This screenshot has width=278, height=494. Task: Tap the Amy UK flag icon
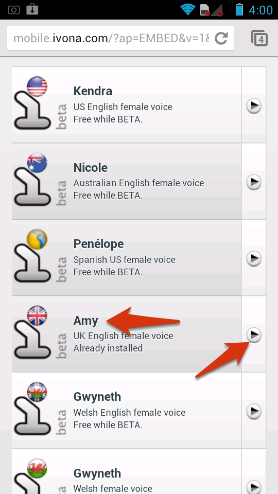coord(37,315)
